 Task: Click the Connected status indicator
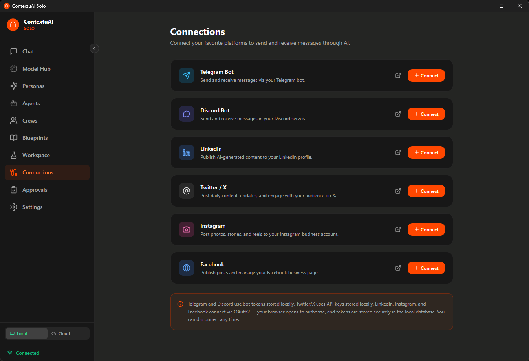pyautogui.click(x=22, y=353)
